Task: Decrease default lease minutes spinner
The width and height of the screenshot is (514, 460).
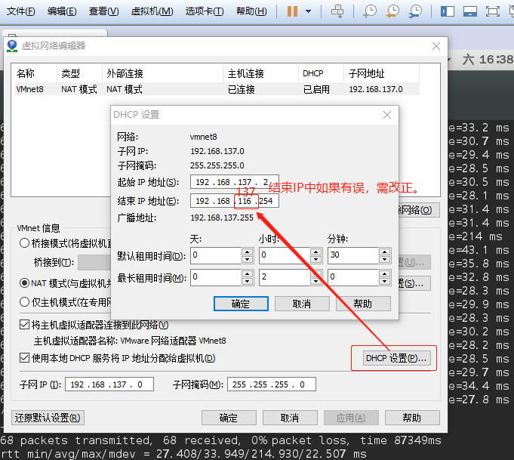Action: point(384,260)
